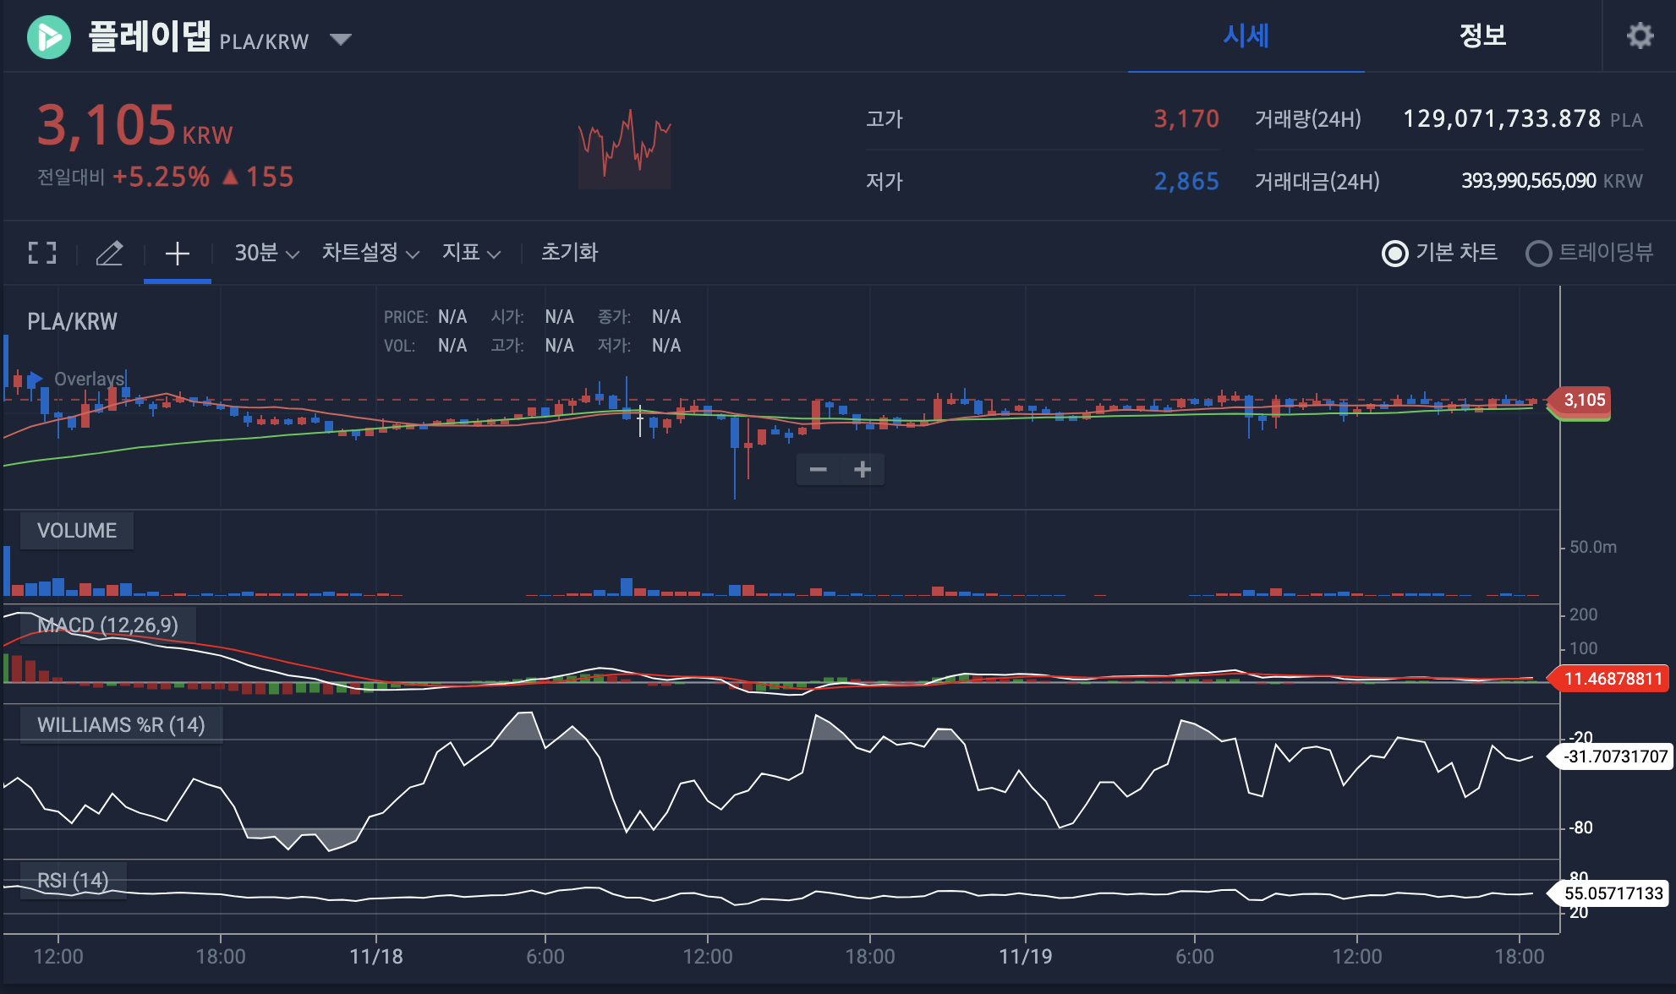Select the pencil drawing tool
Screen dimensions: 1676x994
110,253
